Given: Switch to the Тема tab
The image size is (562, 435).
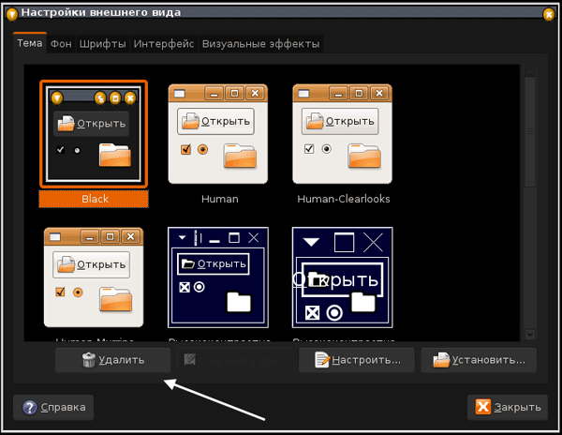Looking at the screenshot, I should (29, 43).
